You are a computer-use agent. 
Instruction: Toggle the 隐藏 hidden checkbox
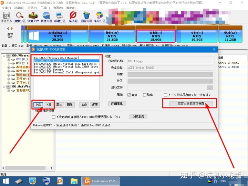[145, 95]
